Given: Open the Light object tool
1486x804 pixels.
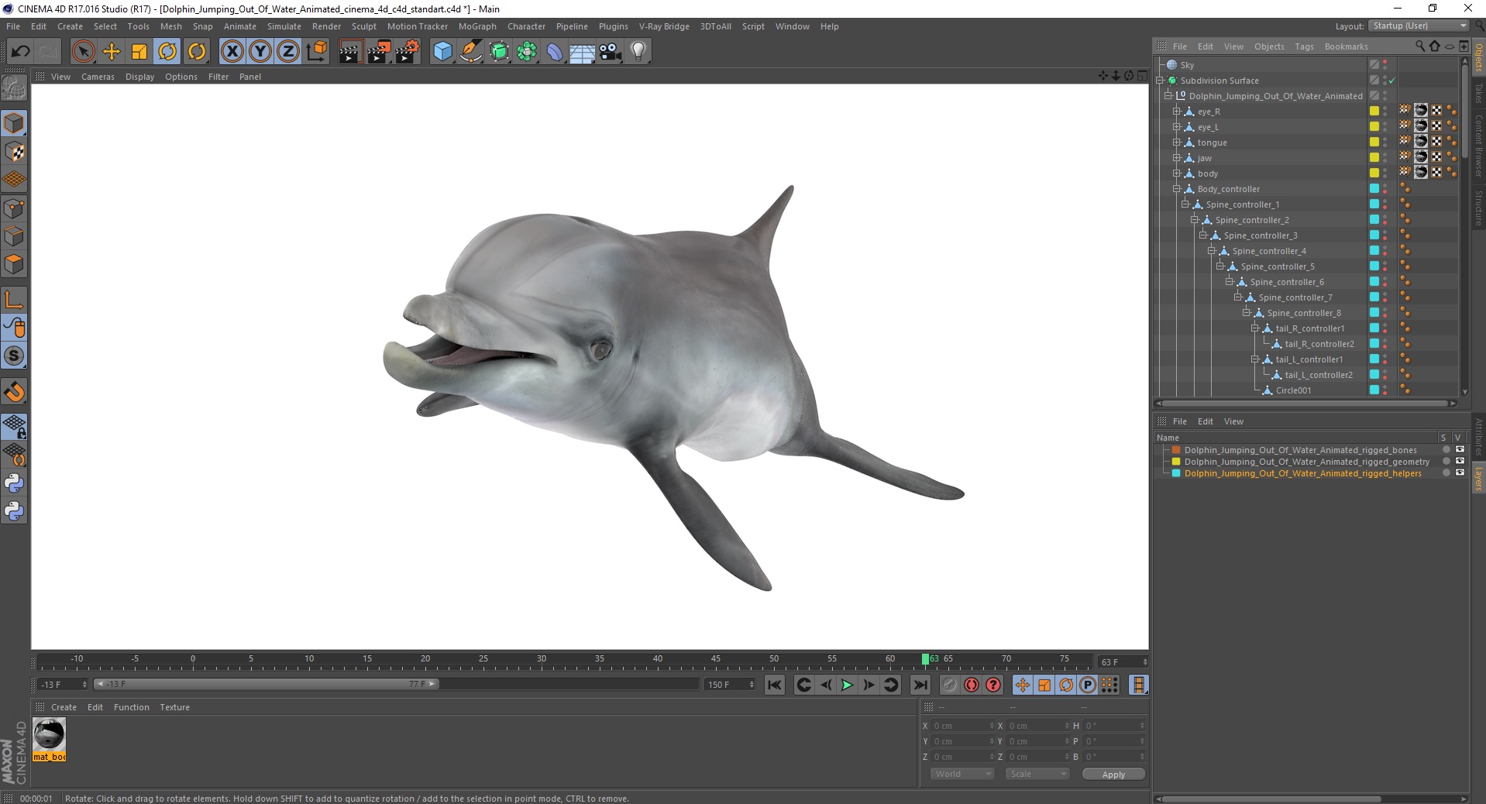Looking at the screenshot, I should [638, 52].
